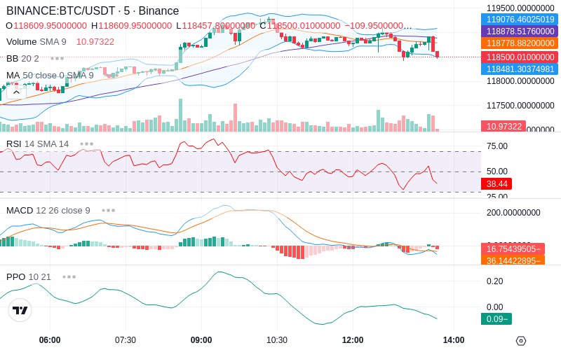
Task: Click the TradingView logo icon
Action: (x=20, y=310)
